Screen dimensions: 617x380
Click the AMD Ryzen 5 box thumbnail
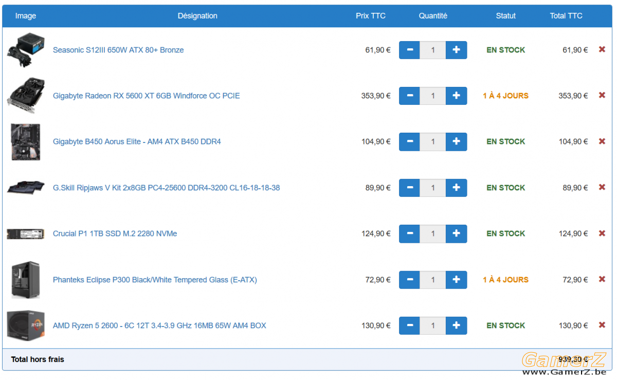coord(26,325)
